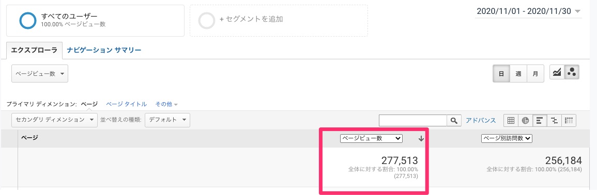Click the search magnifier button

point(453,121)
